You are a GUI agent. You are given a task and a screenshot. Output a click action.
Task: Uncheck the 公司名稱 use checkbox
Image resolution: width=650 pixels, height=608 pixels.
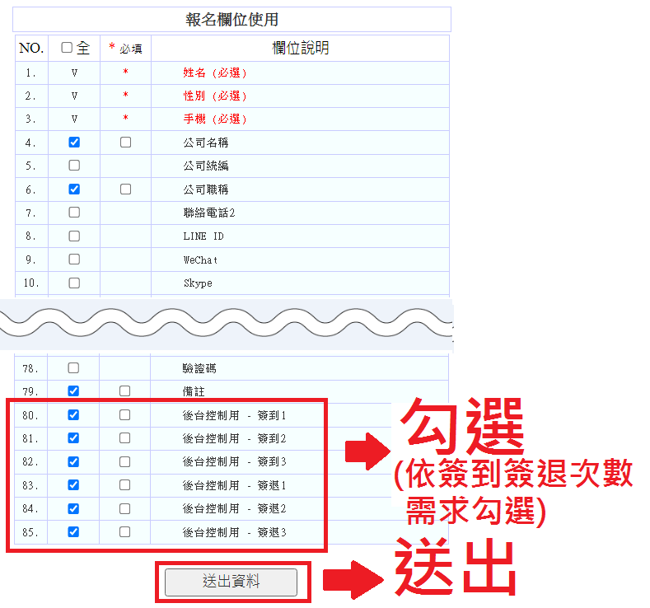[74, 143]
